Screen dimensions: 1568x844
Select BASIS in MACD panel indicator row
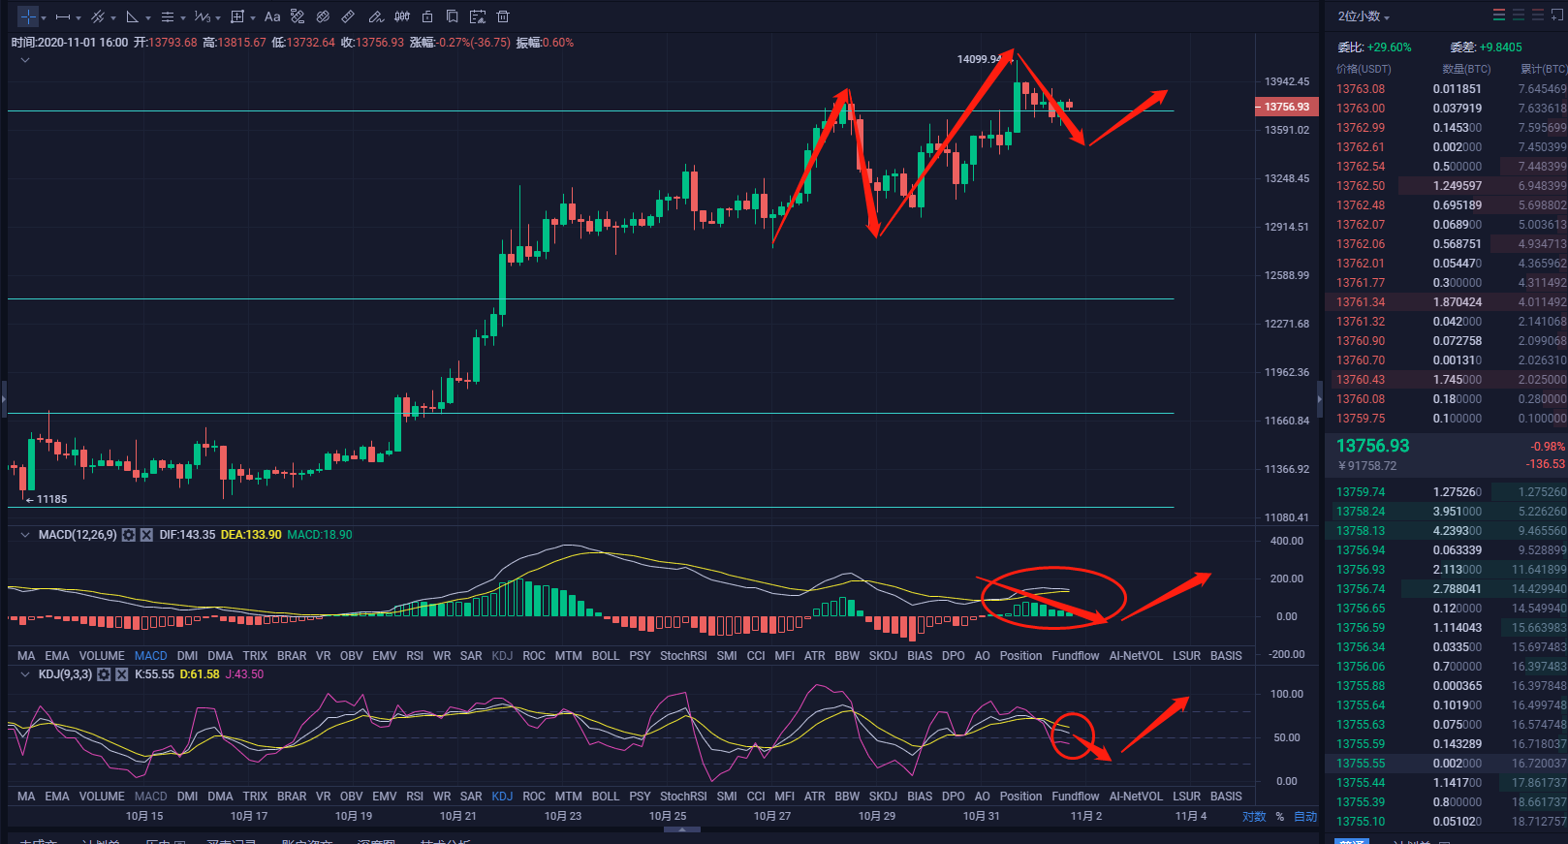1226,656
